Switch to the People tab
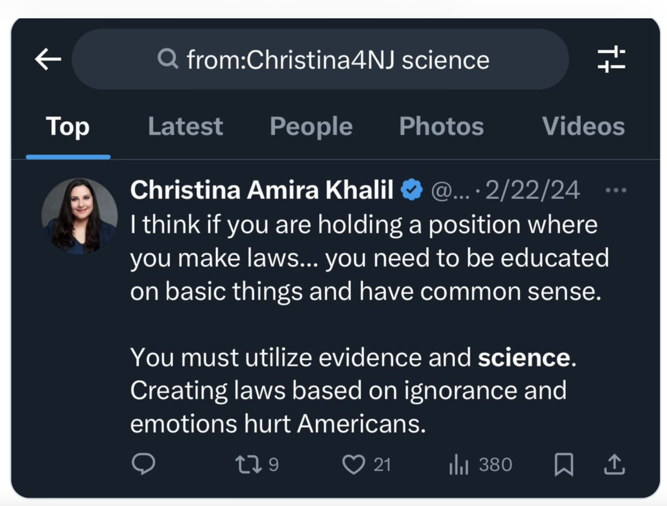The height and width of the screenshot is (506, 667). [311, 127]
